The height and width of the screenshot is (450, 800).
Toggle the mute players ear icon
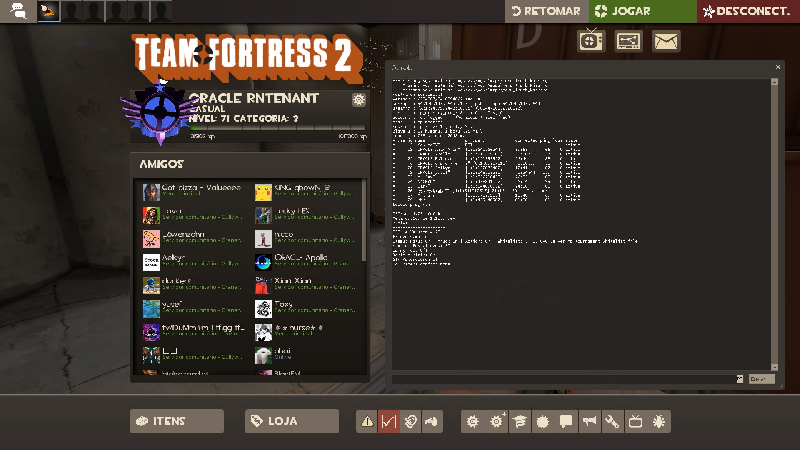[x=410, y=421]
